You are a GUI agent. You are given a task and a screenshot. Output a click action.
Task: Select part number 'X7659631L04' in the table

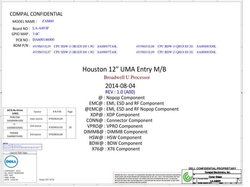pos(56,119)
